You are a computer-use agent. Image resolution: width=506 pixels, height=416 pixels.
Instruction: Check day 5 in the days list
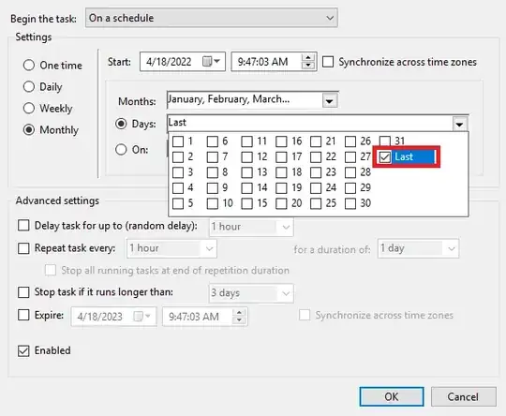(x=178, y=203)
